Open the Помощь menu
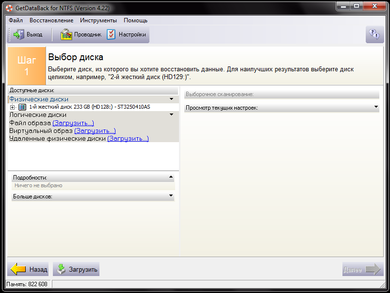 [x=135, y=20]
